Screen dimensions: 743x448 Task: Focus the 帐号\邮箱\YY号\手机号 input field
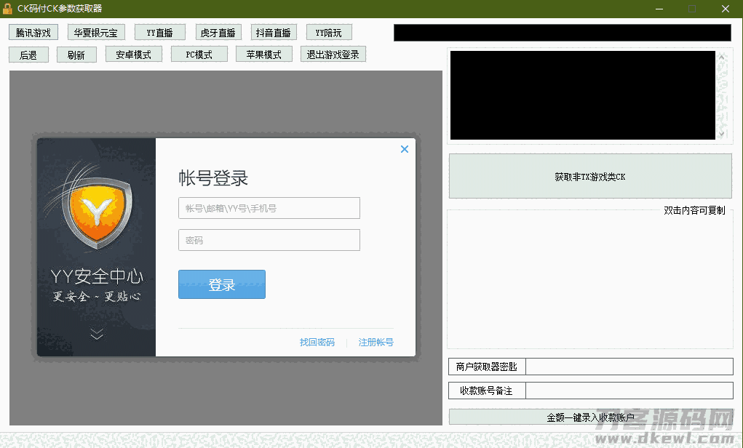coord(269,208)
